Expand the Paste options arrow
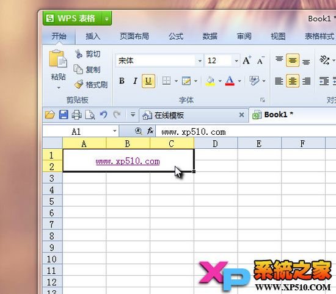336x294 pixels. 59,88
